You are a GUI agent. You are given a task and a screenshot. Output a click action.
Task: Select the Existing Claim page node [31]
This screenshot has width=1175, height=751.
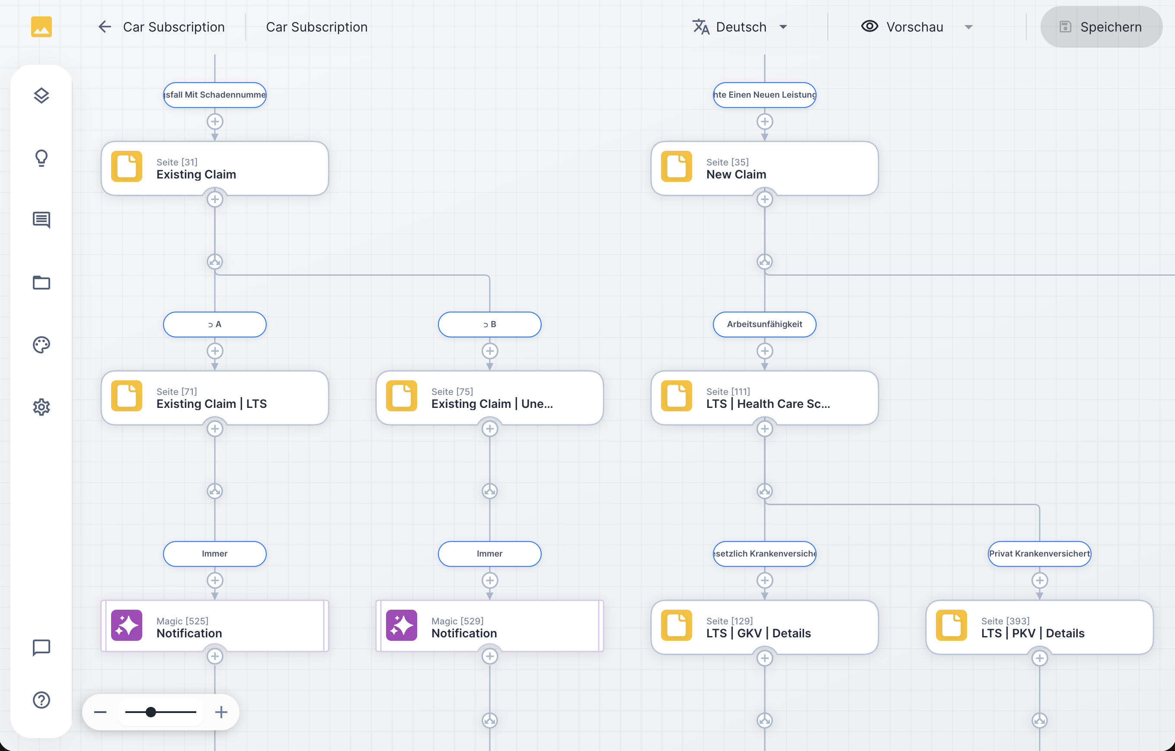pyautogui.click(x=215, y=169)
